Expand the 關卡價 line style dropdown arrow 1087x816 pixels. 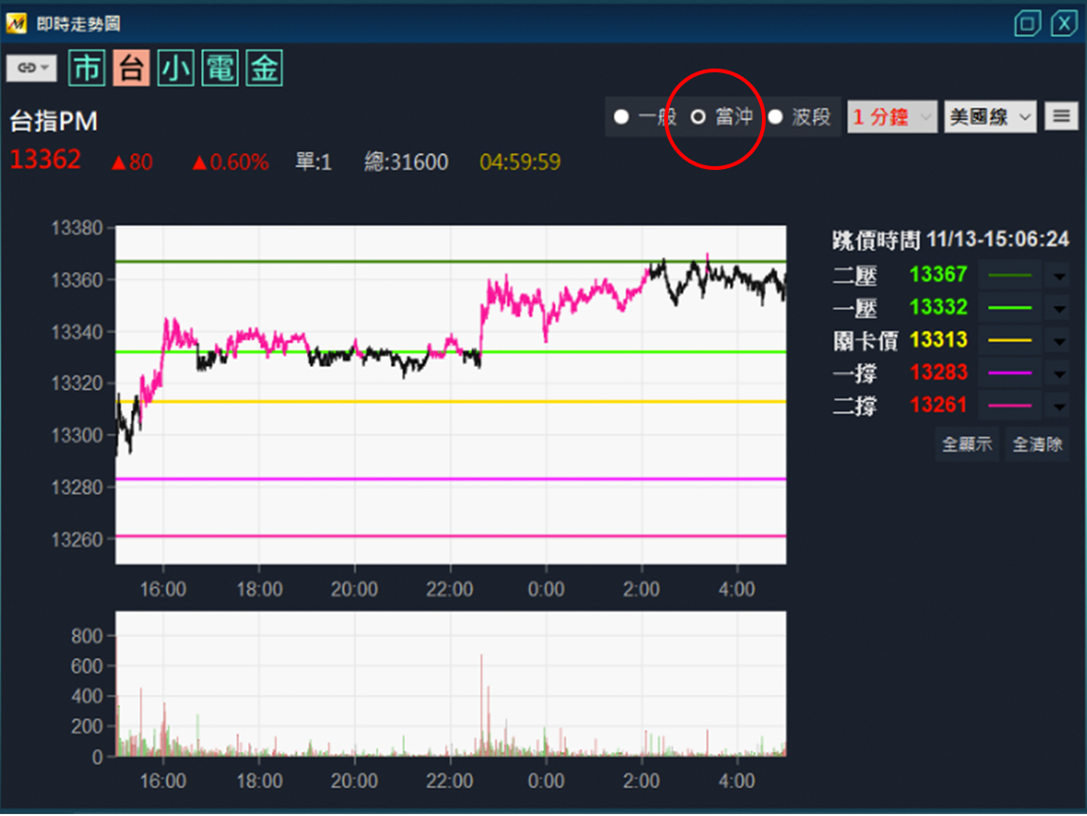click(1058, 341)
